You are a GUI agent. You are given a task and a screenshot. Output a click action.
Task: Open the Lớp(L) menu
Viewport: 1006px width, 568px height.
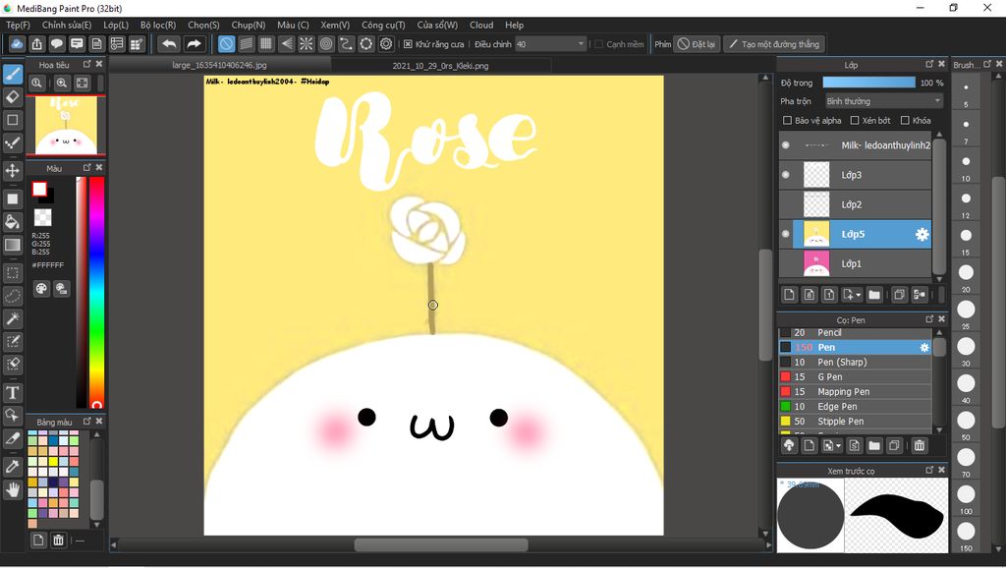[116, 25]
